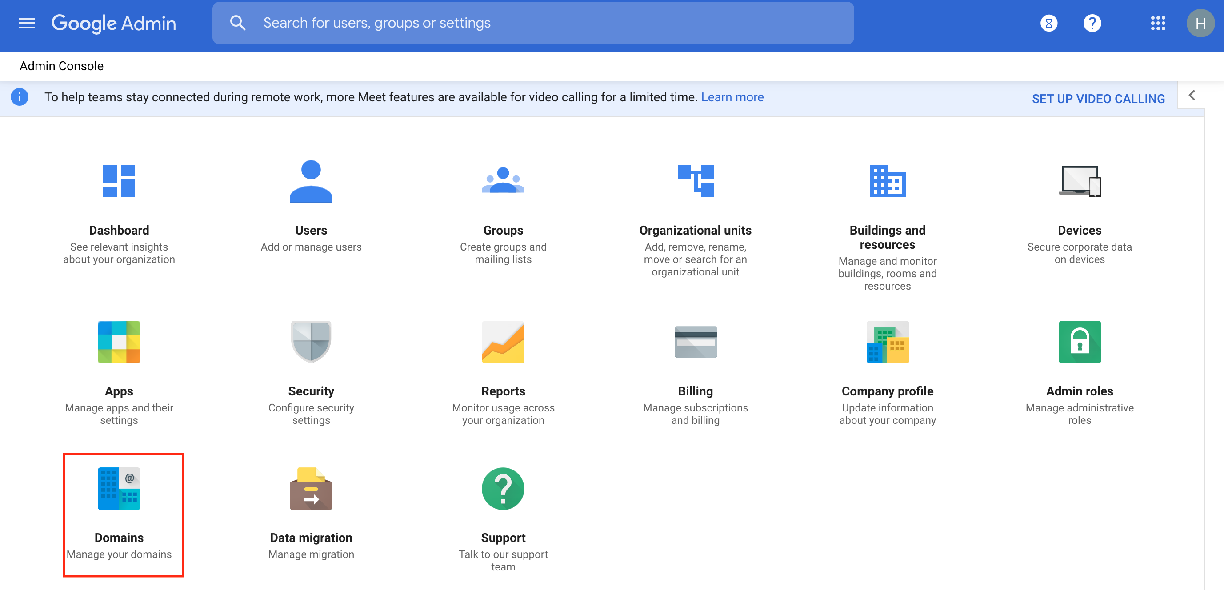This screenshot has height=590, width=1224.
Task: Open the hourglass tasks icon
Action: [x=1049, y=23]
